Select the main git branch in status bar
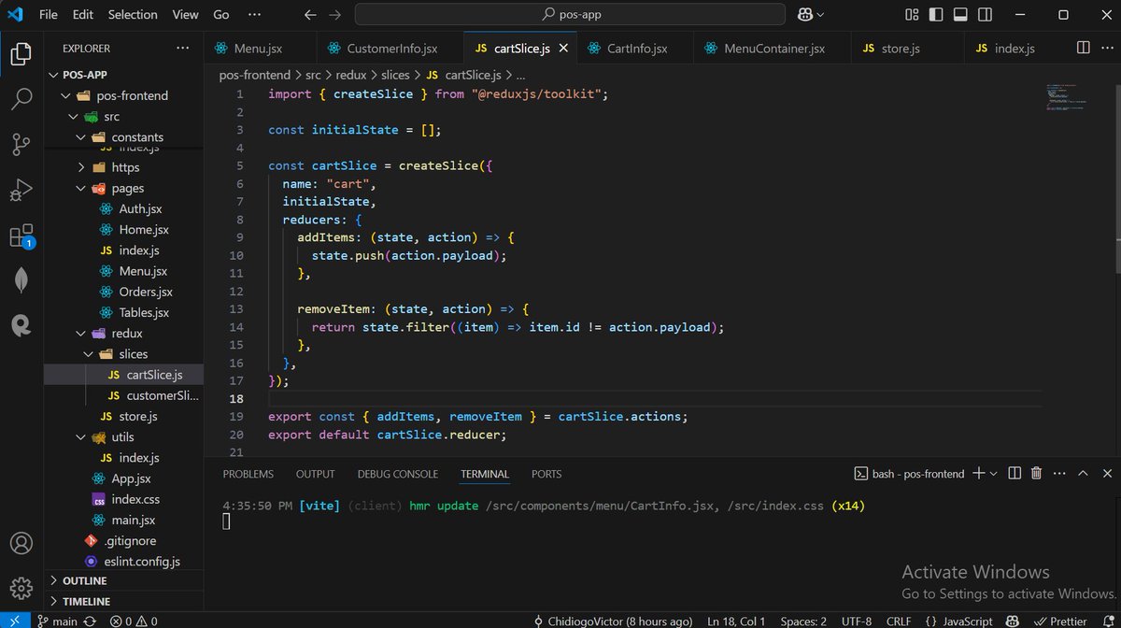Image resolution: width=1121 pixels, height=628 pixels. tap(58, 621)
